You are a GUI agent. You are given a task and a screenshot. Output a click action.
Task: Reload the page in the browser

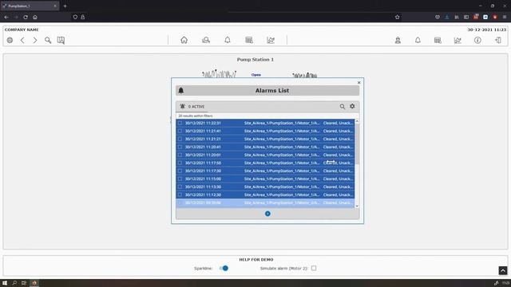[x=26, y=17]
